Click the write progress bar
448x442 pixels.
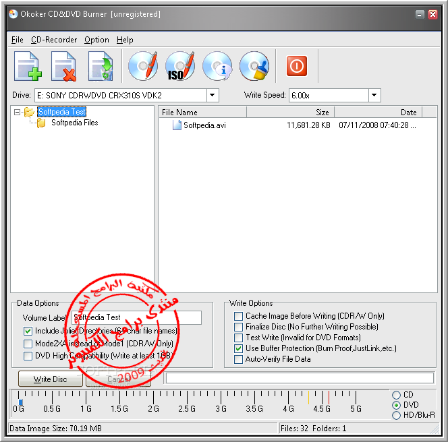coord(300,378)
